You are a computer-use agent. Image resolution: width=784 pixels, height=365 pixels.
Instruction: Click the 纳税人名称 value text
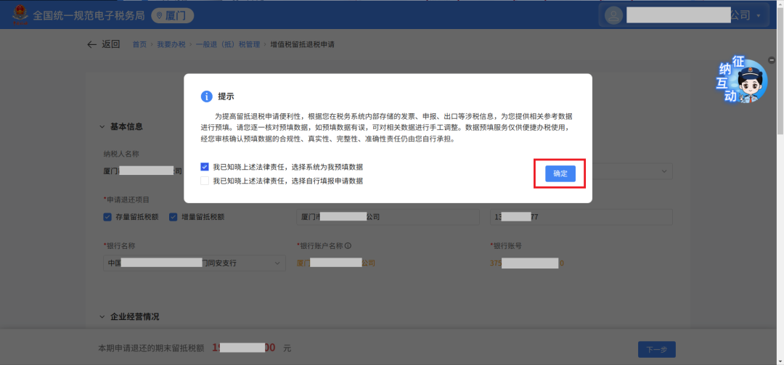142,171
